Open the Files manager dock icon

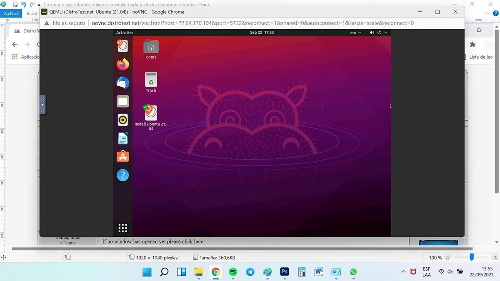[x=122, y=101]
